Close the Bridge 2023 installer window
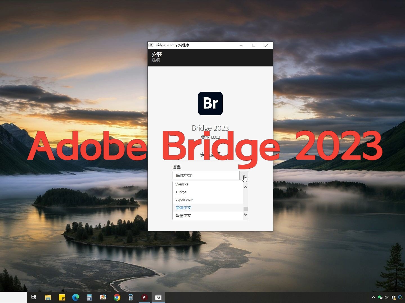 (267, 45)
